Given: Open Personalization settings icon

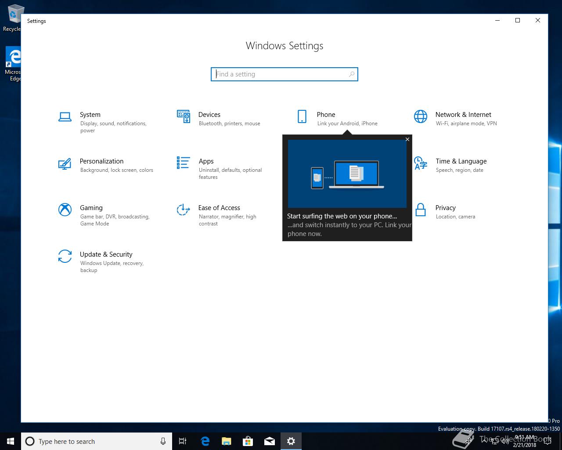Looking at the screenshot, I should (65, 163).
